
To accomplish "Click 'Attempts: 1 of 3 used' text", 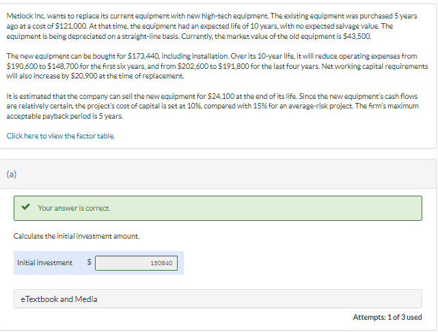I will 387,317.
